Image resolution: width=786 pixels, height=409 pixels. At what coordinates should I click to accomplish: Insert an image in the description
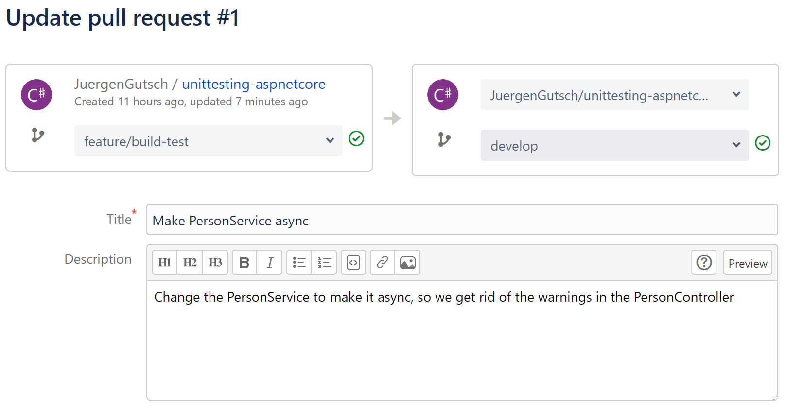(407, 263)
